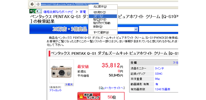Open the 価格比較ならダハナビ breadcrumb link
Screen dimensions: 206x100
click(x=58, y=12)
